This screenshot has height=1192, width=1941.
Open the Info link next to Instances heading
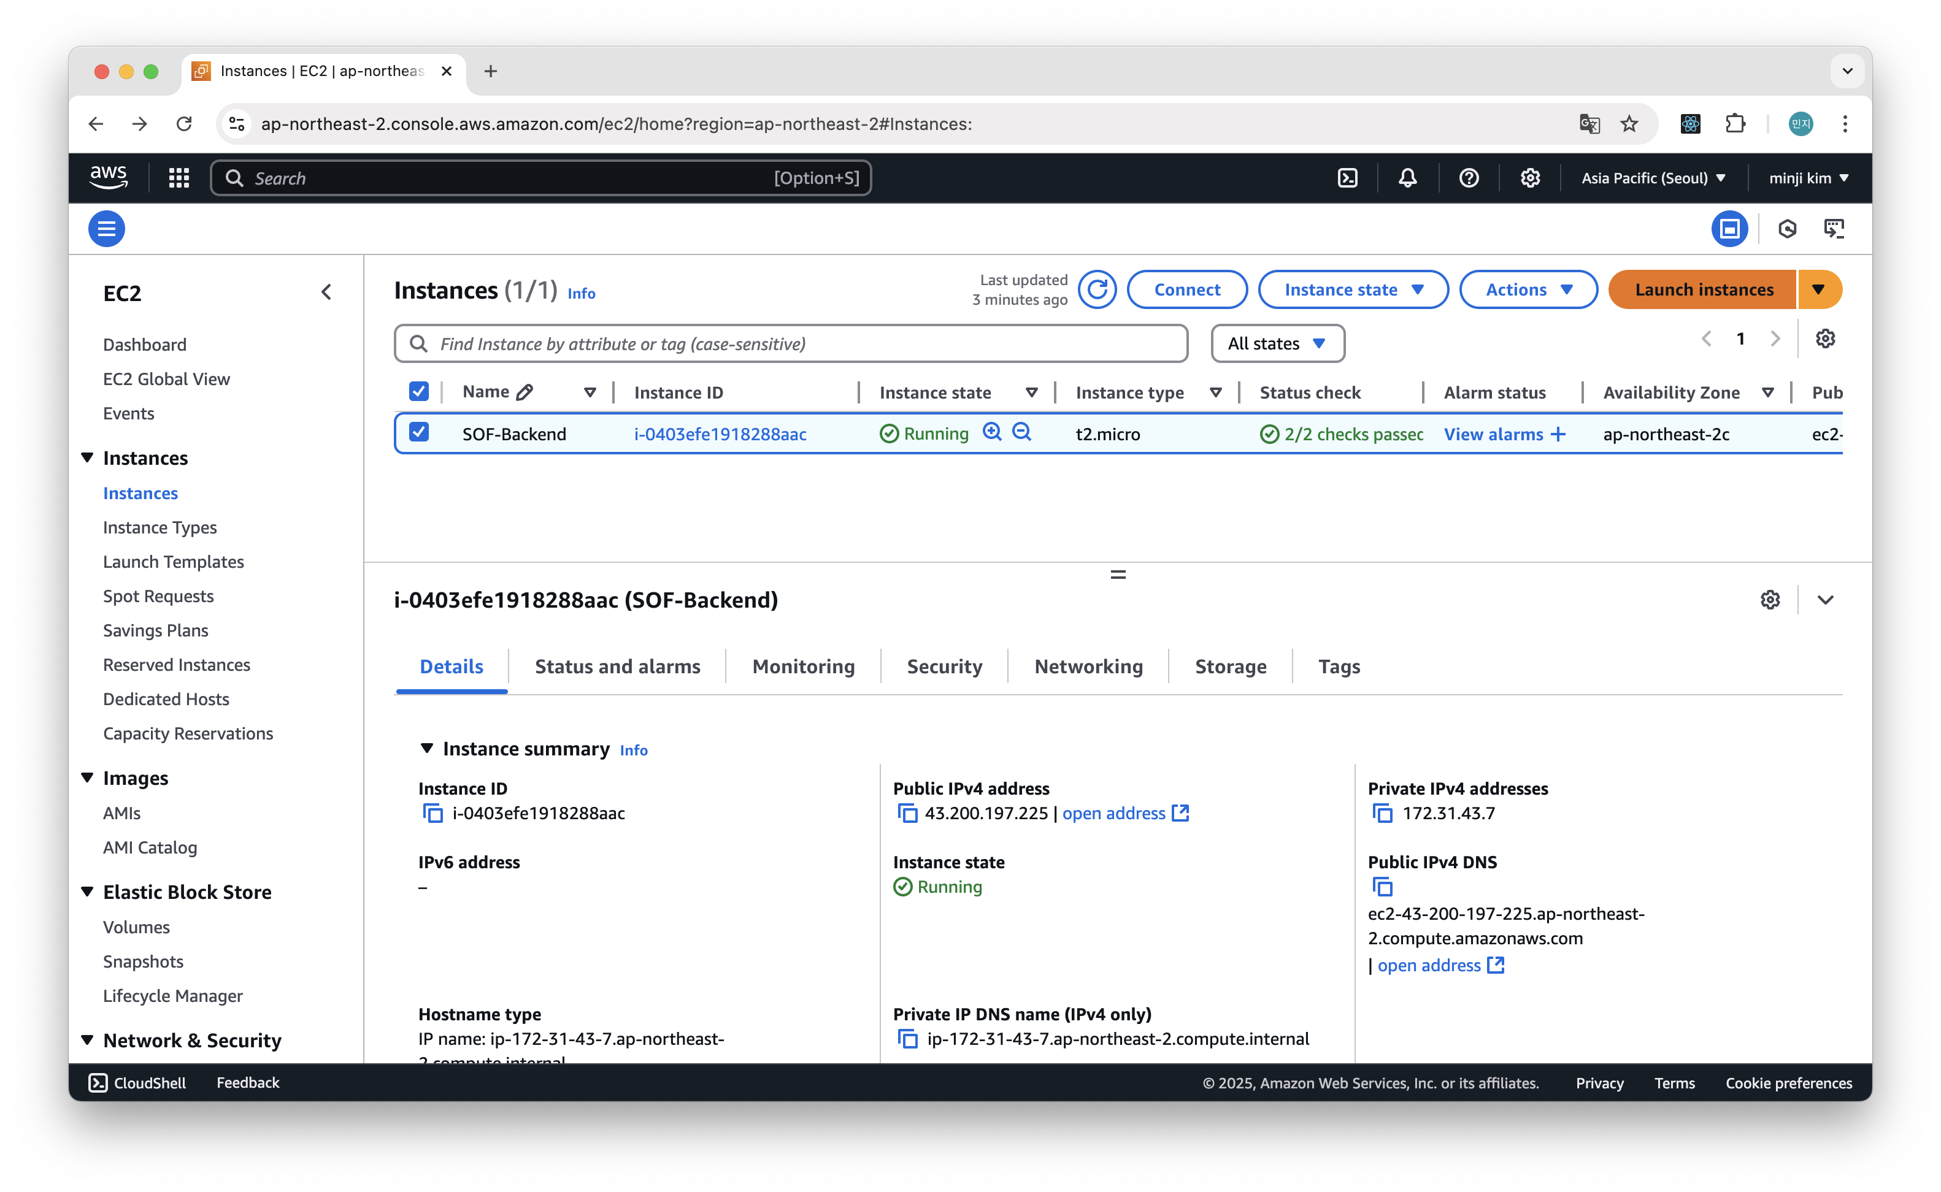pyautogui.click(x=582, y=293)
